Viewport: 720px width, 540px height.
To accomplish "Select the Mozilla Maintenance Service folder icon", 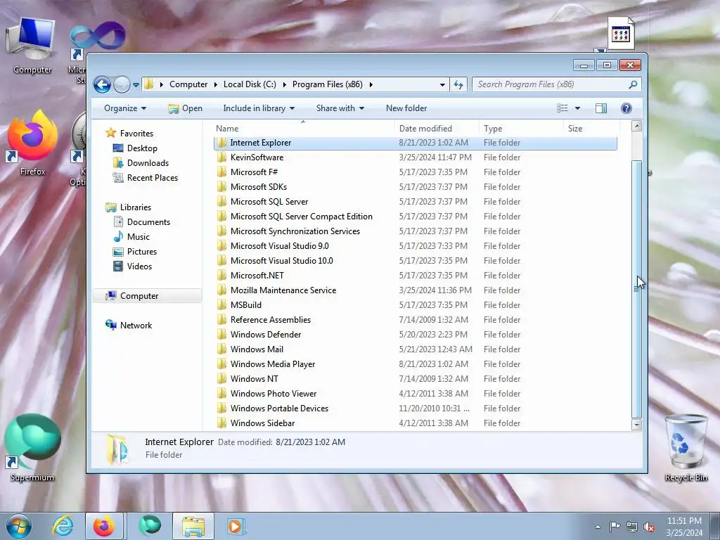I will (221, 290).
